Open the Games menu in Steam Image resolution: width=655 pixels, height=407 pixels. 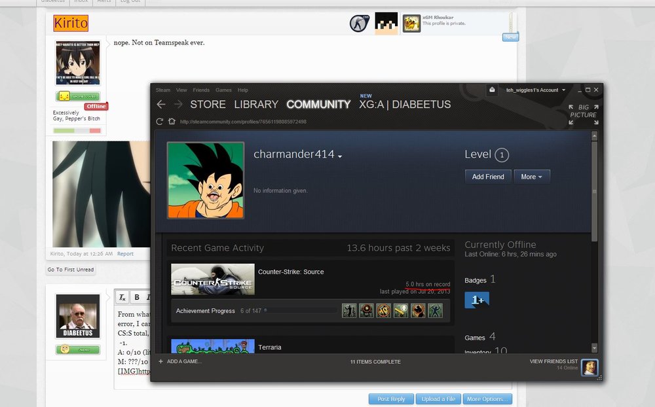[x=223, y=90]
